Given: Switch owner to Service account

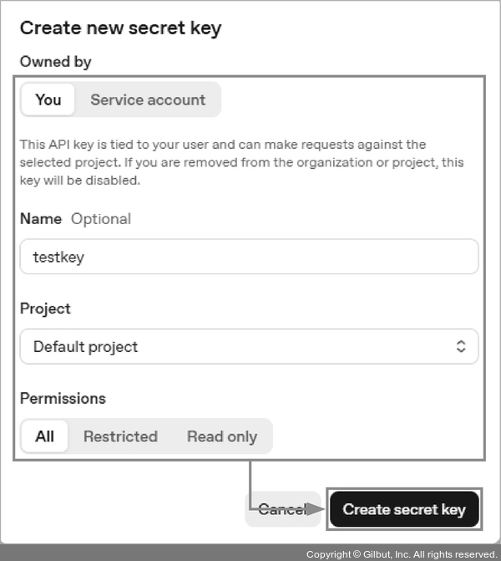Looking at the screenshot, I should [148, 99].
